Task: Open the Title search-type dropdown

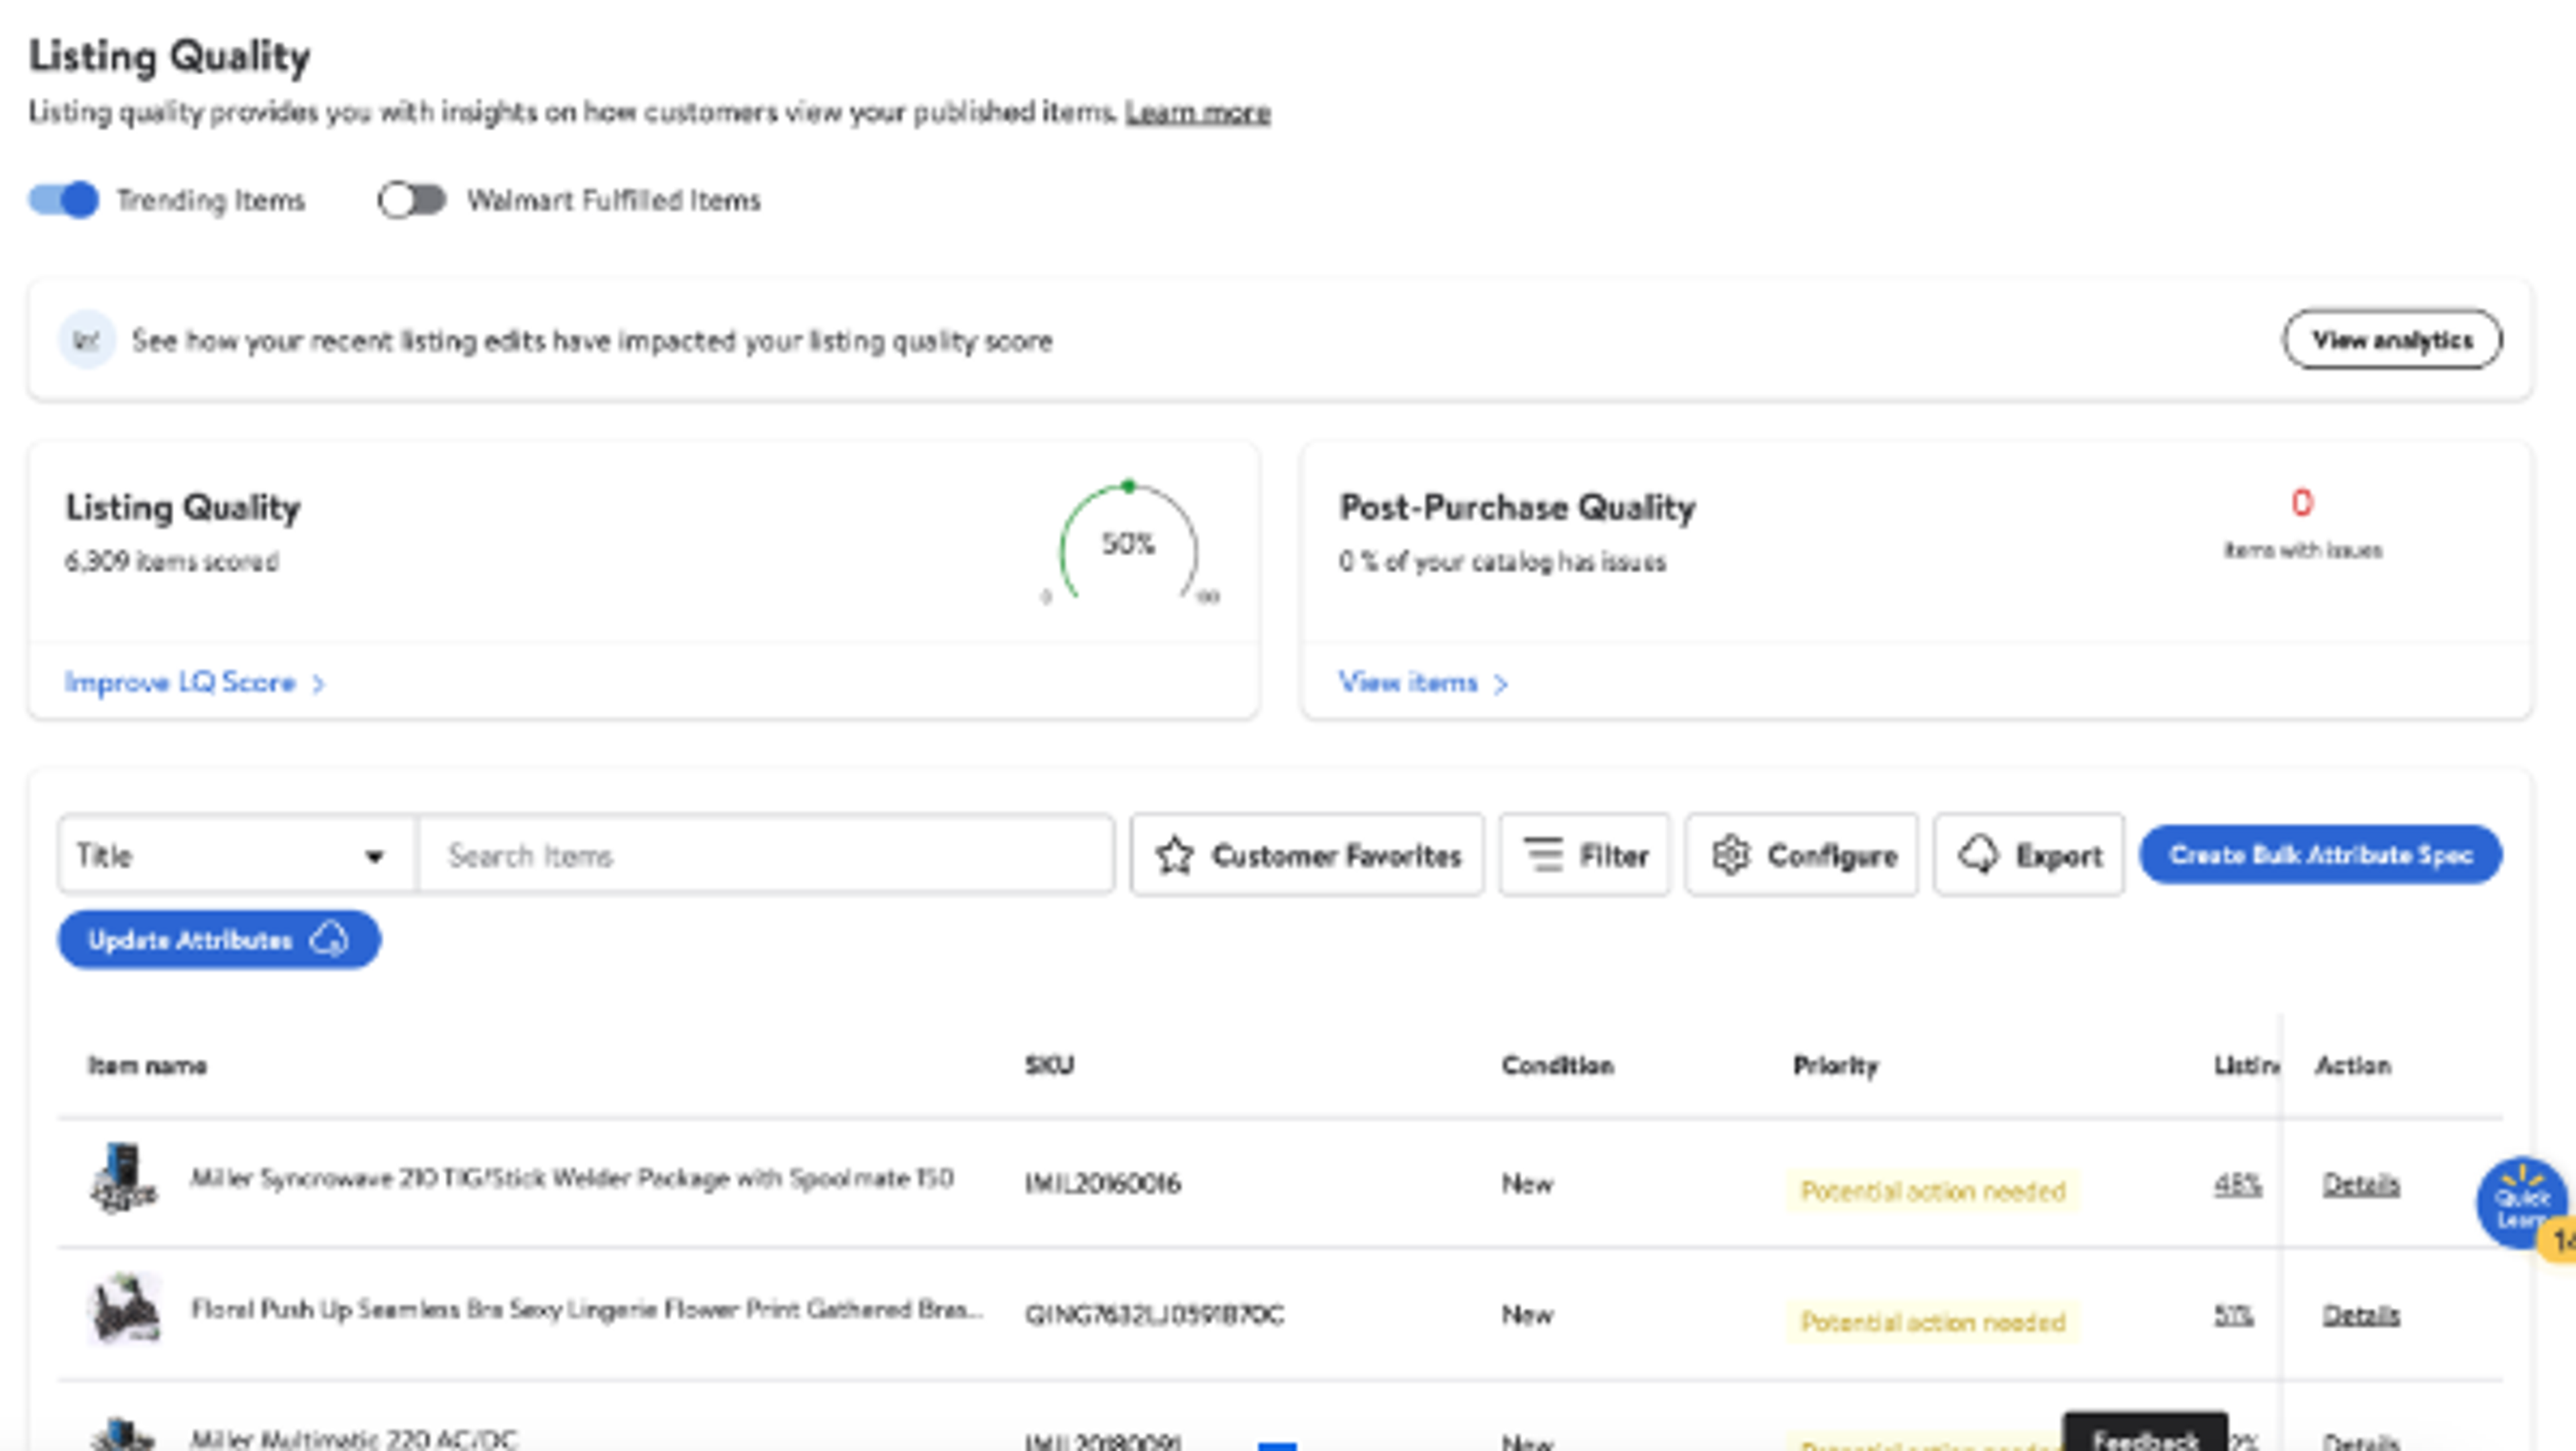Action: (x=236, y=856)
